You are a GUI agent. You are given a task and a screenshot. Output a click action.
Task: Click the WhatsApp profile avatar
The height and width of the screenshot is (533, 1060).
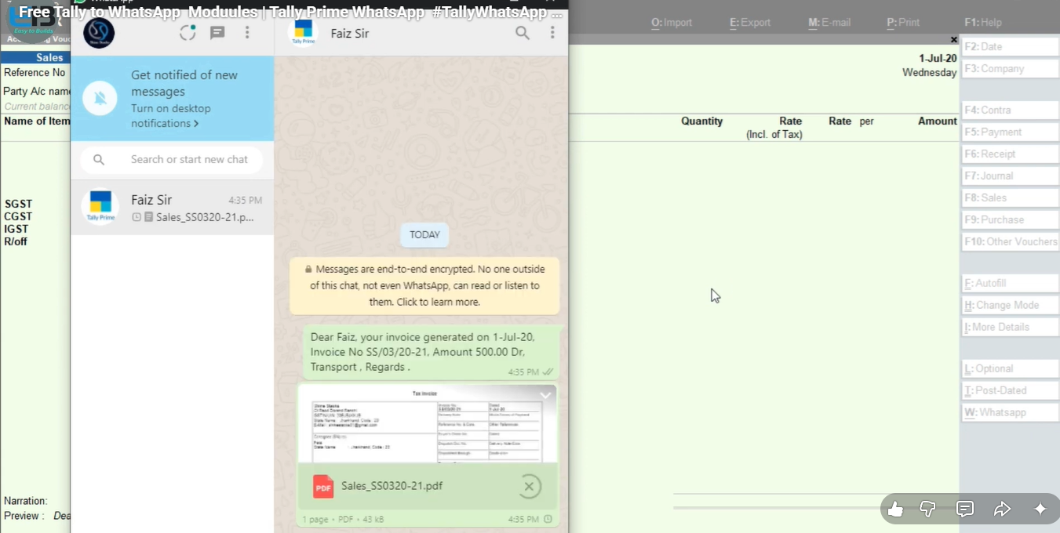pyautogui.click(x=99, y=33)
